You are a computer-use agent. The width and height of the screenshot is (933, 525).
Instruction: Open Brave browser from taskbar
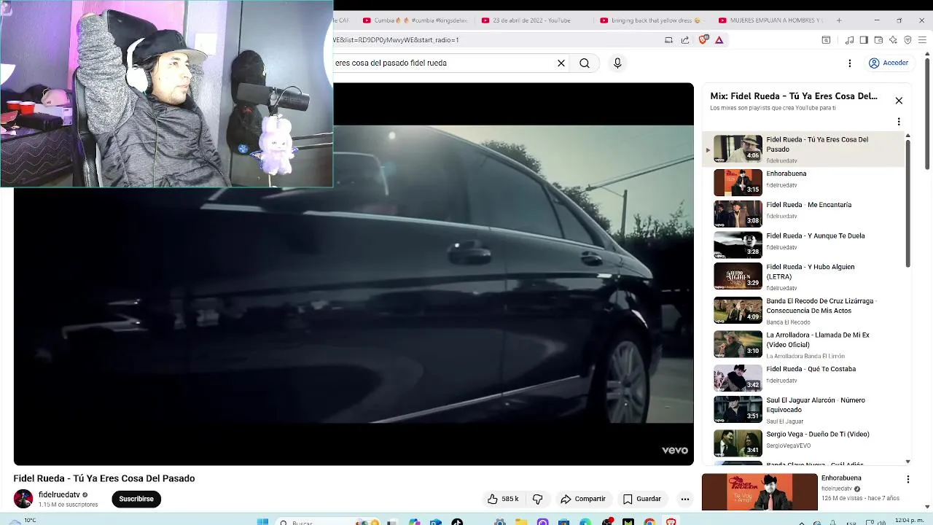point(671,522)
